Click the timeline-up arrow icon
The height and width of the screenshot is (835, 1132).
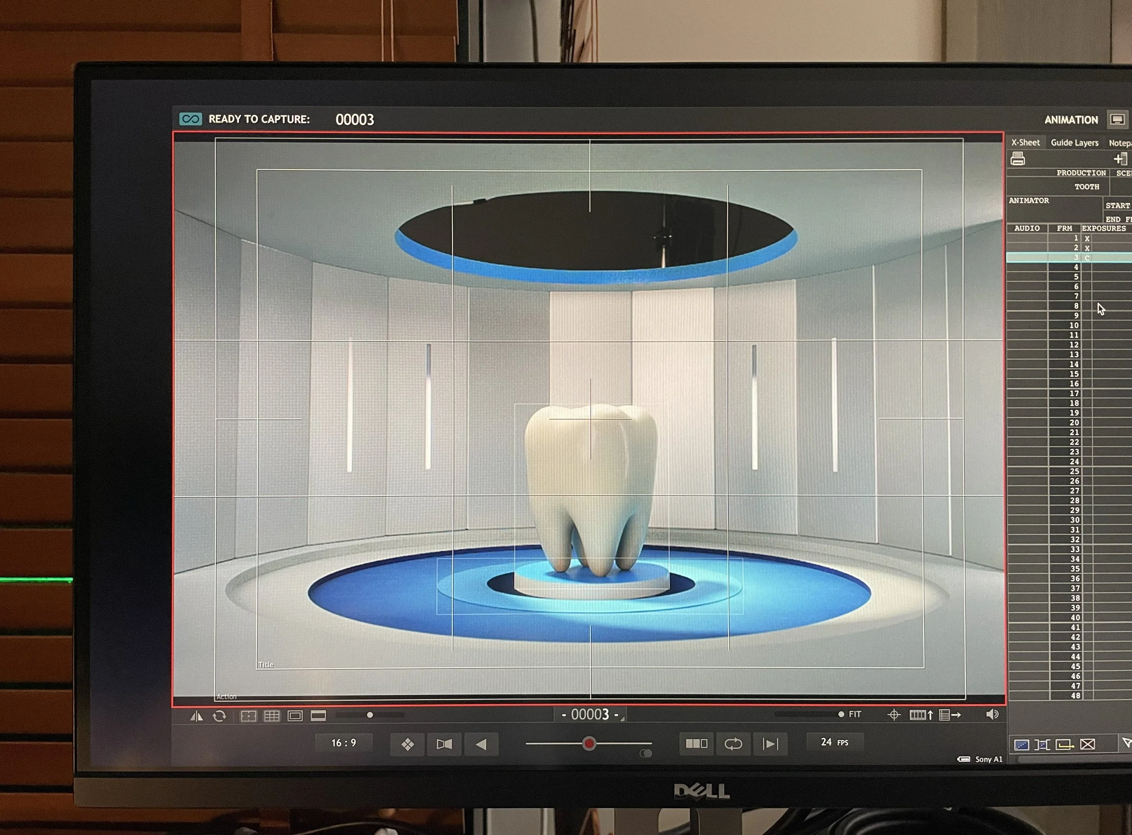coord(921,715)
